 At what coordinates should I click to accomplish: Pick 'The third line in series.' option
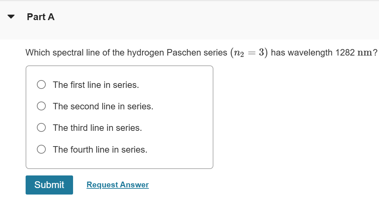[98, 128]
